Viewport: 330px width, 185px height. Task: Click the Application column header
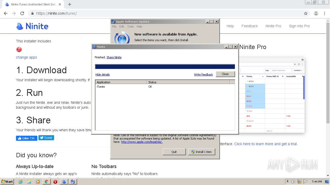pos(121,82)
